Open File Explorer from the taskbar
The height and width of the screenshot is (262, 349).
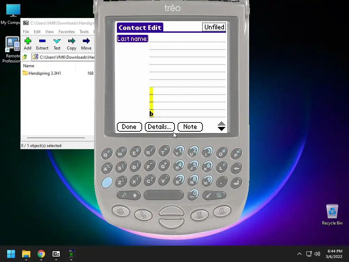tap(26, 254)
